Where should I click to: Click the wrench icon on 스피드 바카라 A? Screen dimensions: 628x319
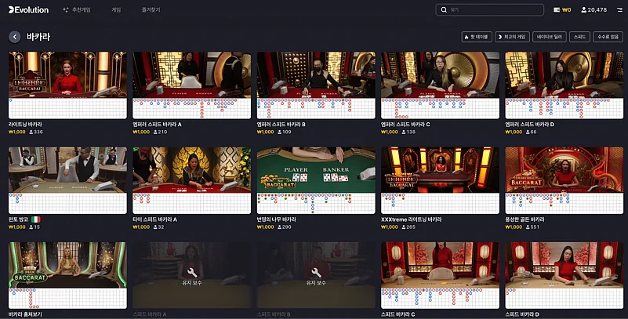[x=192, y=270]
